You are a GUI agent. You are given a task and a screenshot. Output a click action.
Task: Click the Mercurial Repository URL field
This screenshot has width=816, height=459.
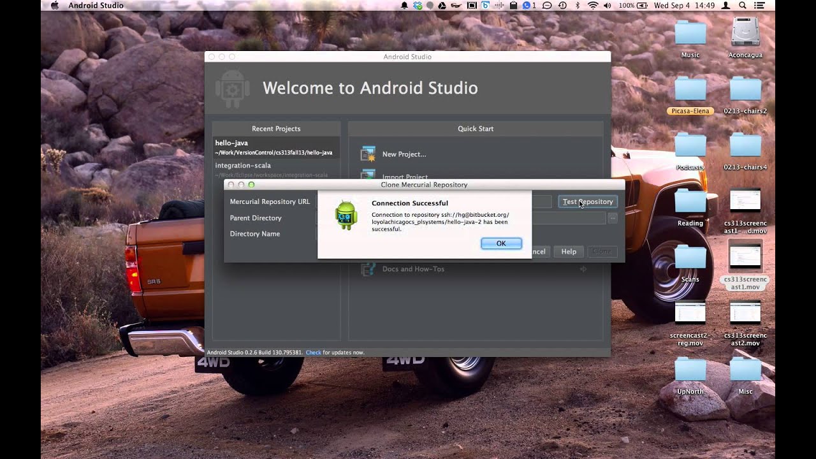click(x=542, y=201)
